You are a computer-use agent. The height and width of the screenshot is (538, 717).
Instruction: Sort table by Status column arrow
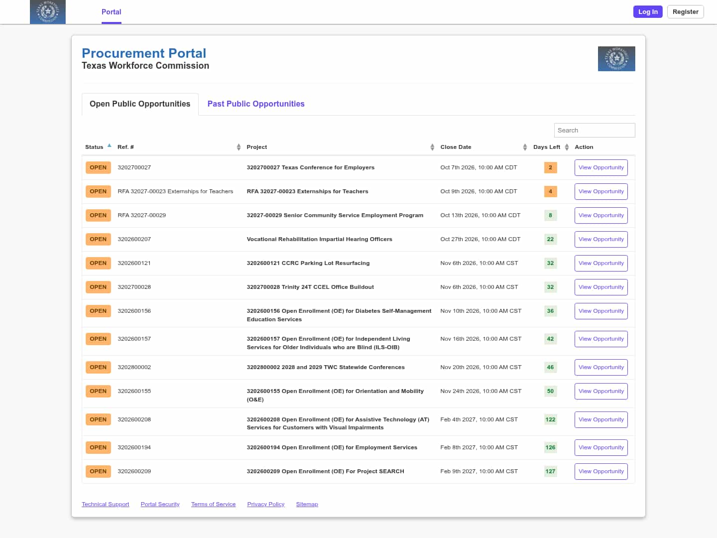(109, 146)
